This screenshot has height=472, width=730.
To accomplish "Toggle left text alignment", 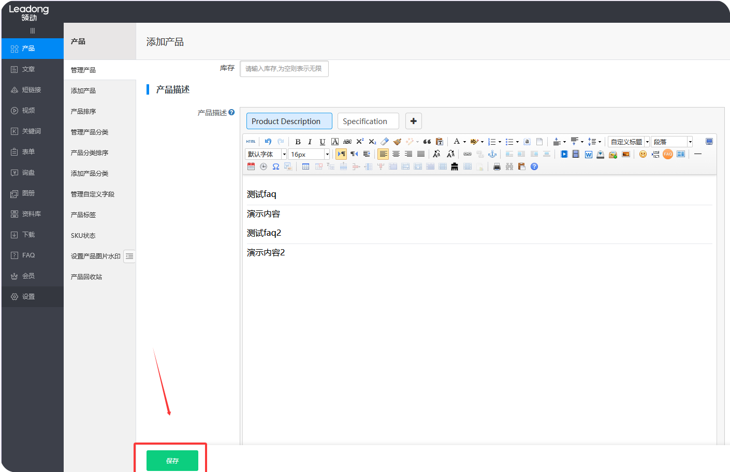I will click(383, 154).
